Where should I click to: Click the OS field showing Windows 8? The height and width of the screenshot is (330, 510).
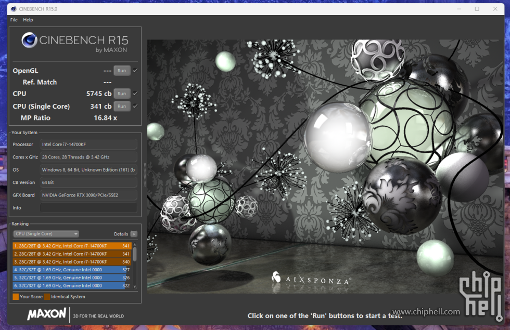click(88, 169)
